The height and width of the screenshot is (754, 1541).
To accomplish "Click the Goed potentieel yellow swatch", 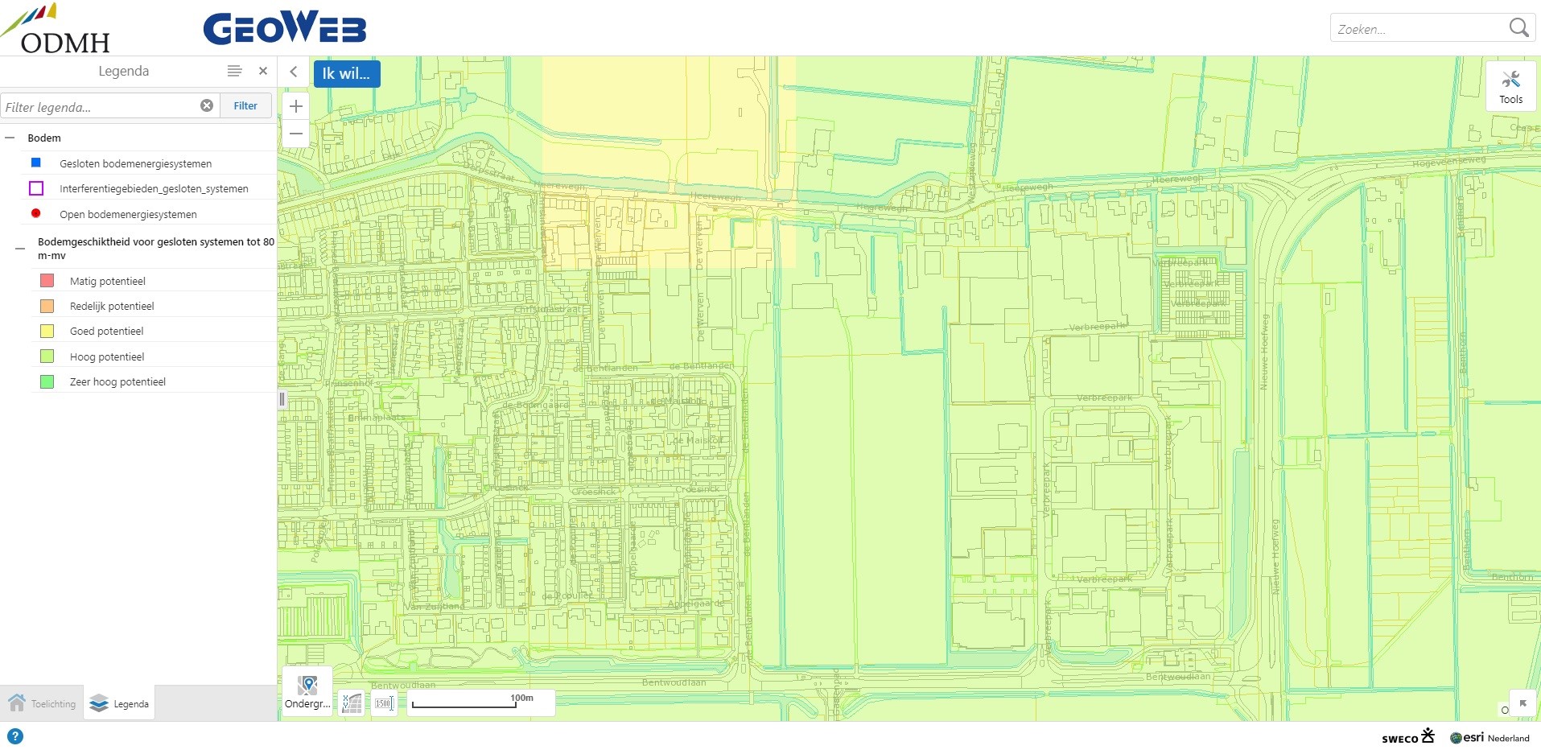I will point(47,331).
